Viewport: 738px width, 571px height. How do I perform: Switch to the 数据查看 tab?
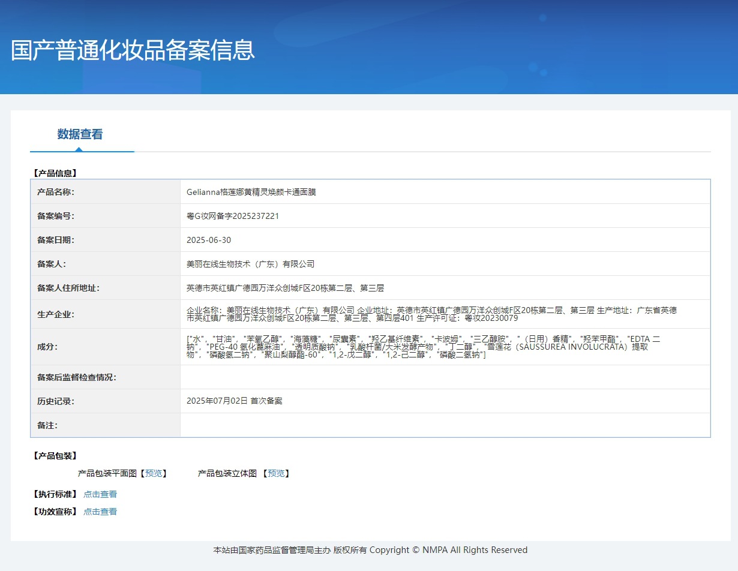[80, 134]
